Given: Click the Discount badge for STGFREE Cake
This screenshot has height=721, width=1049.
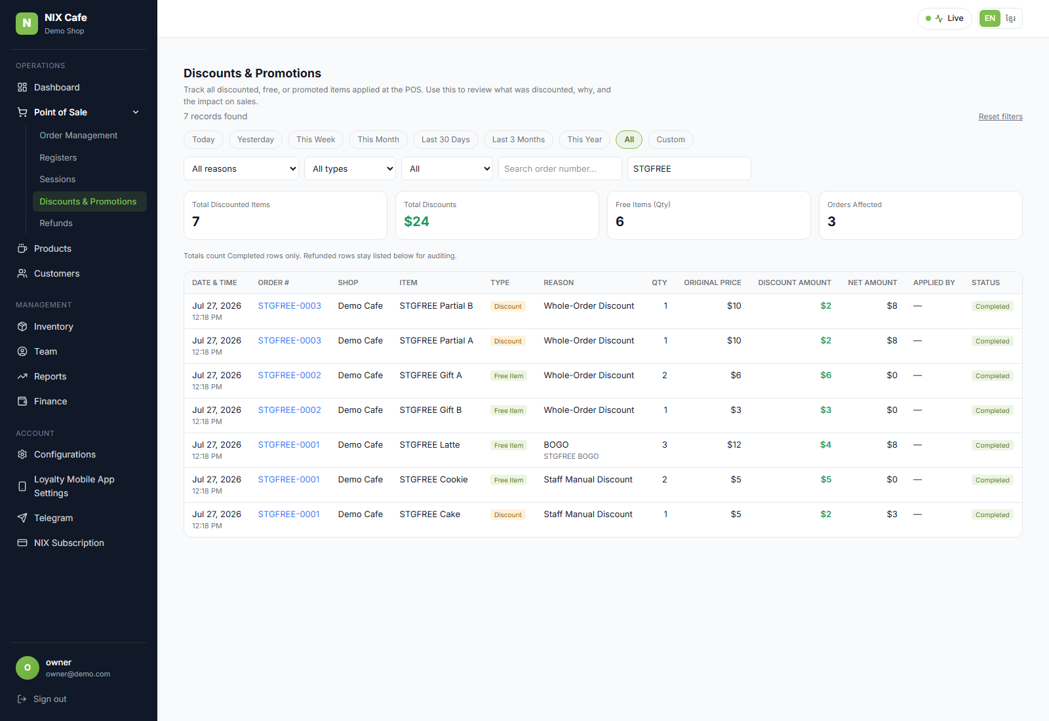Looking at the screenshot, I should (x=508, y=515).
